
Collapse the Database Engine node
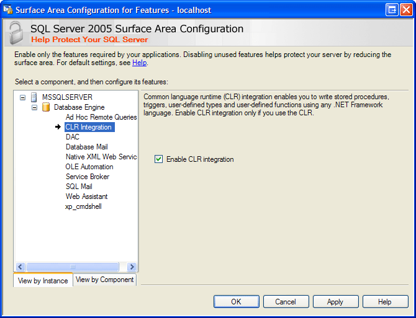point(35,107)
